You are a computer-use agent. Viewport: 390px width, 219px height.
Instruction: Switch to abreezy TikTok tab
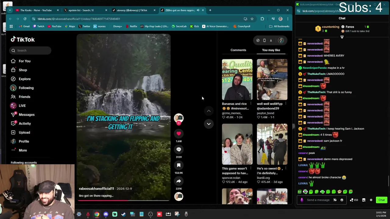pyautogui.click(x=134, y=10)
